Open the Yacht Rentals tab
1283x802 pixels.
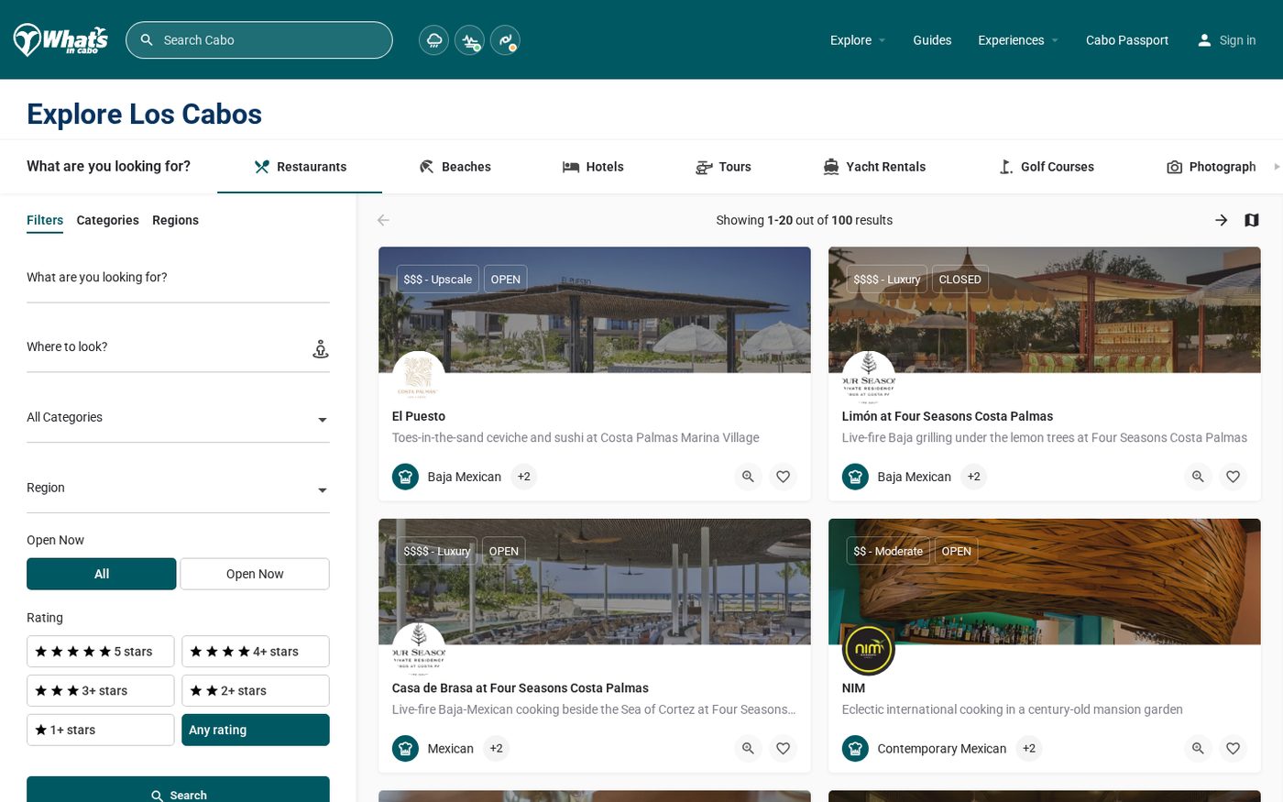point(874,167)
